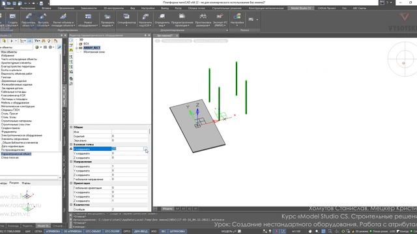Select Монтажная зона tree item
This screenshot has width=417, height=234.
pos(94,52)
